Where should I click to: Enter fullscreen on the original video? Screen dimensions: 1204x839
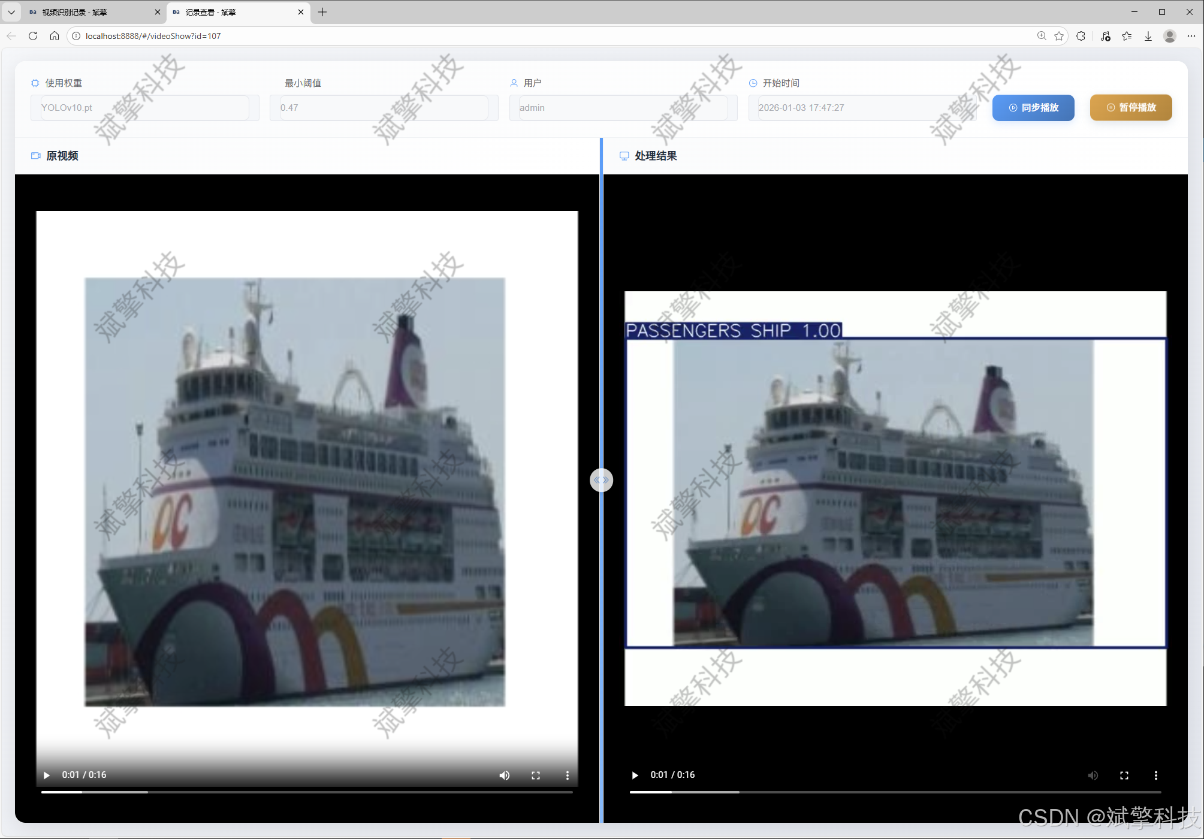pyautogui.click(x=536, y=775)
